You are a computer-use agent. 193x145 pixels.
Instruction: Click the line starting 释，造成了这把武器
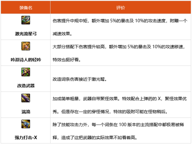click(x=95, y=138)
